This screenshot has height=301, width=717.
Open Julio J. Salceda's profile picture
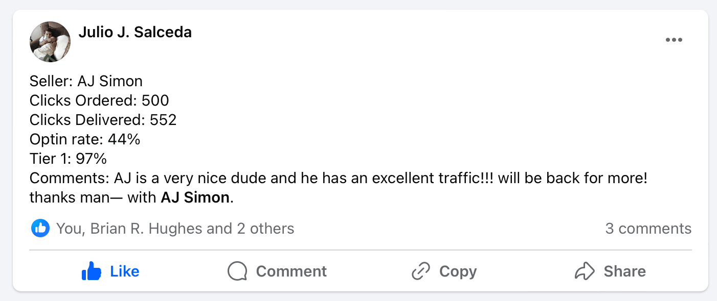(x=50, y=42)
